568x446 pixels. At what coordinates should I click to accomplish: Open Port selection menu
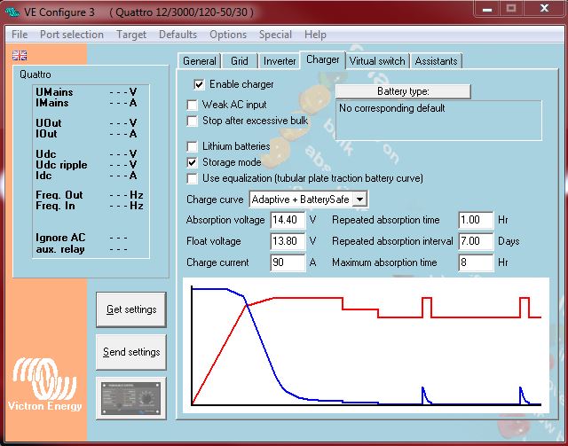[72, 35]
